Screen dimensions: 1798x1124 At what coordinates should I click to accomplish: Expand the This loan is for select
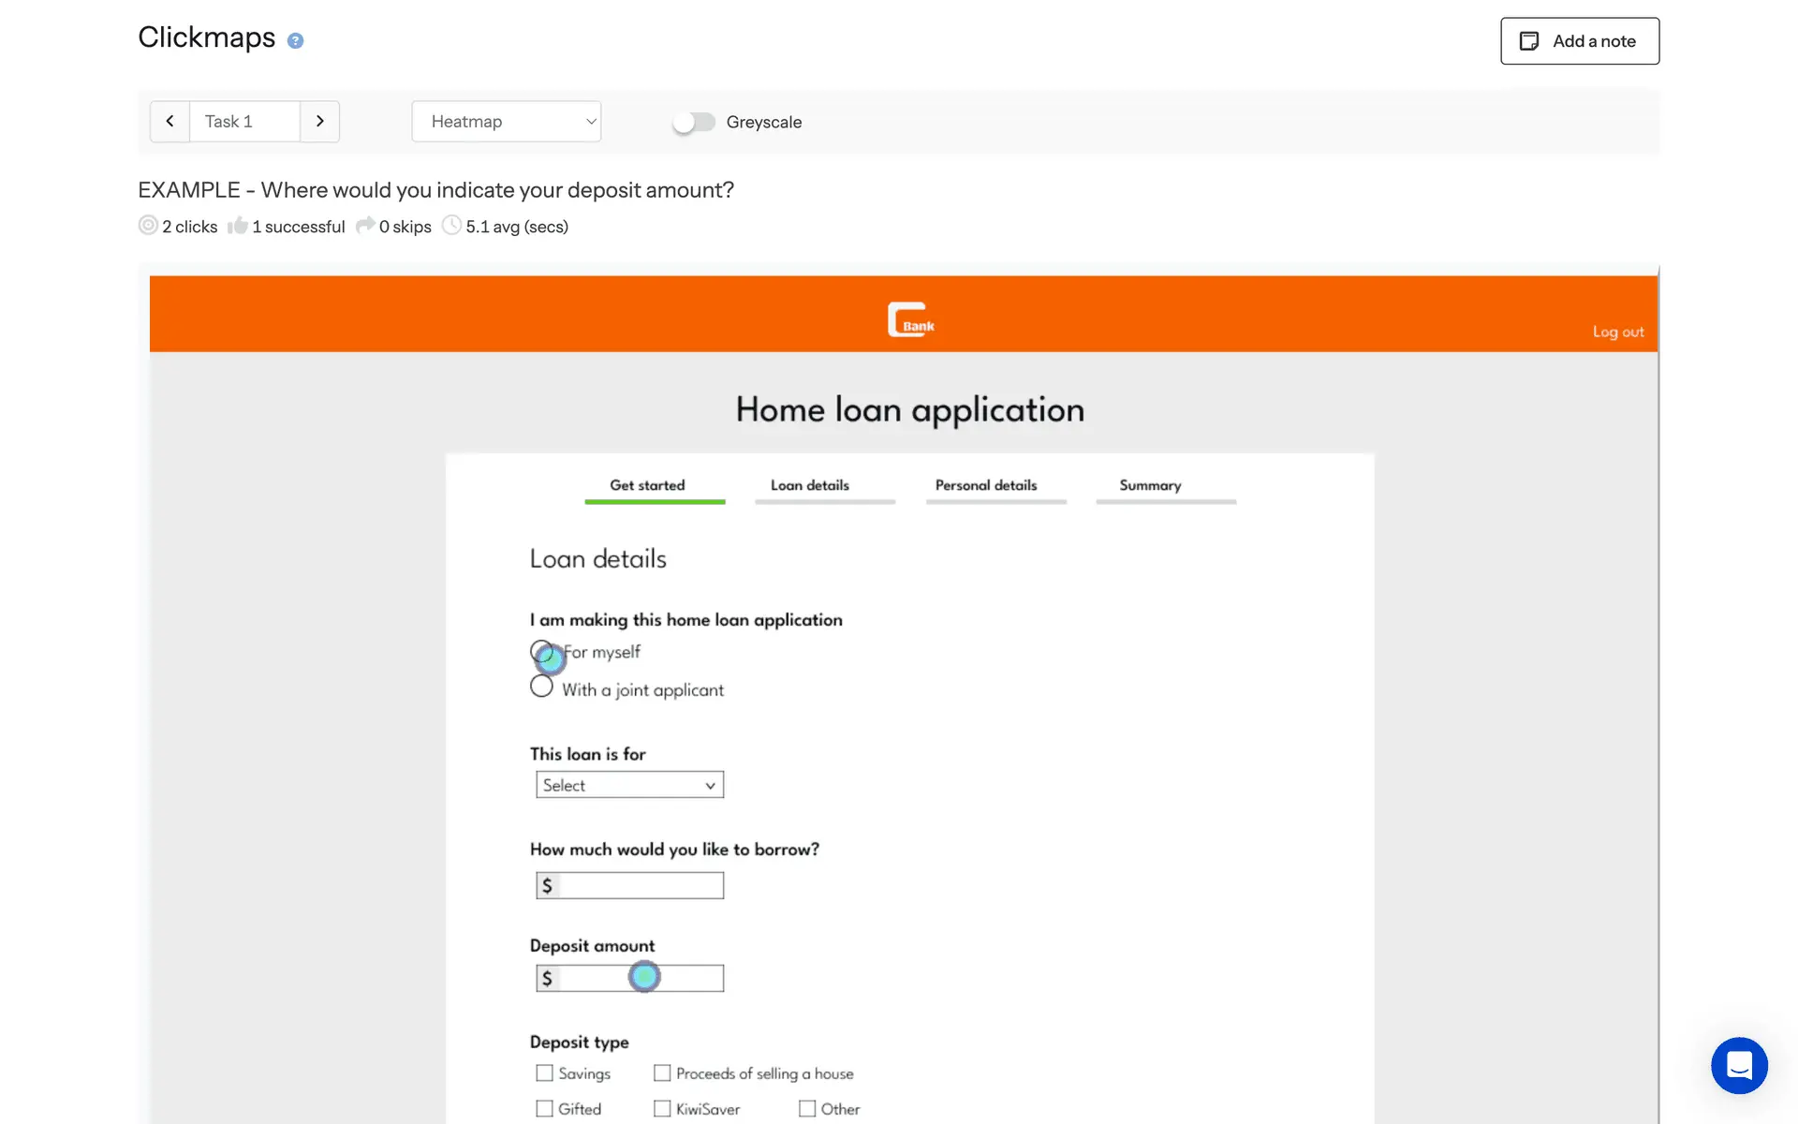pyautogui.click(x=629, y=785)
